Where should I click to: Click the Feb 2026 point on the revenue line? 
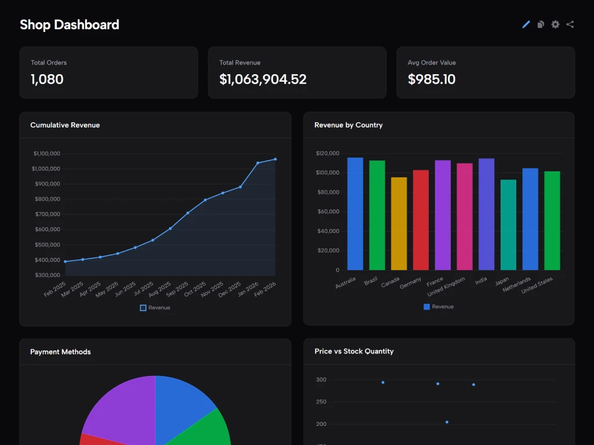tap(274, 158)
